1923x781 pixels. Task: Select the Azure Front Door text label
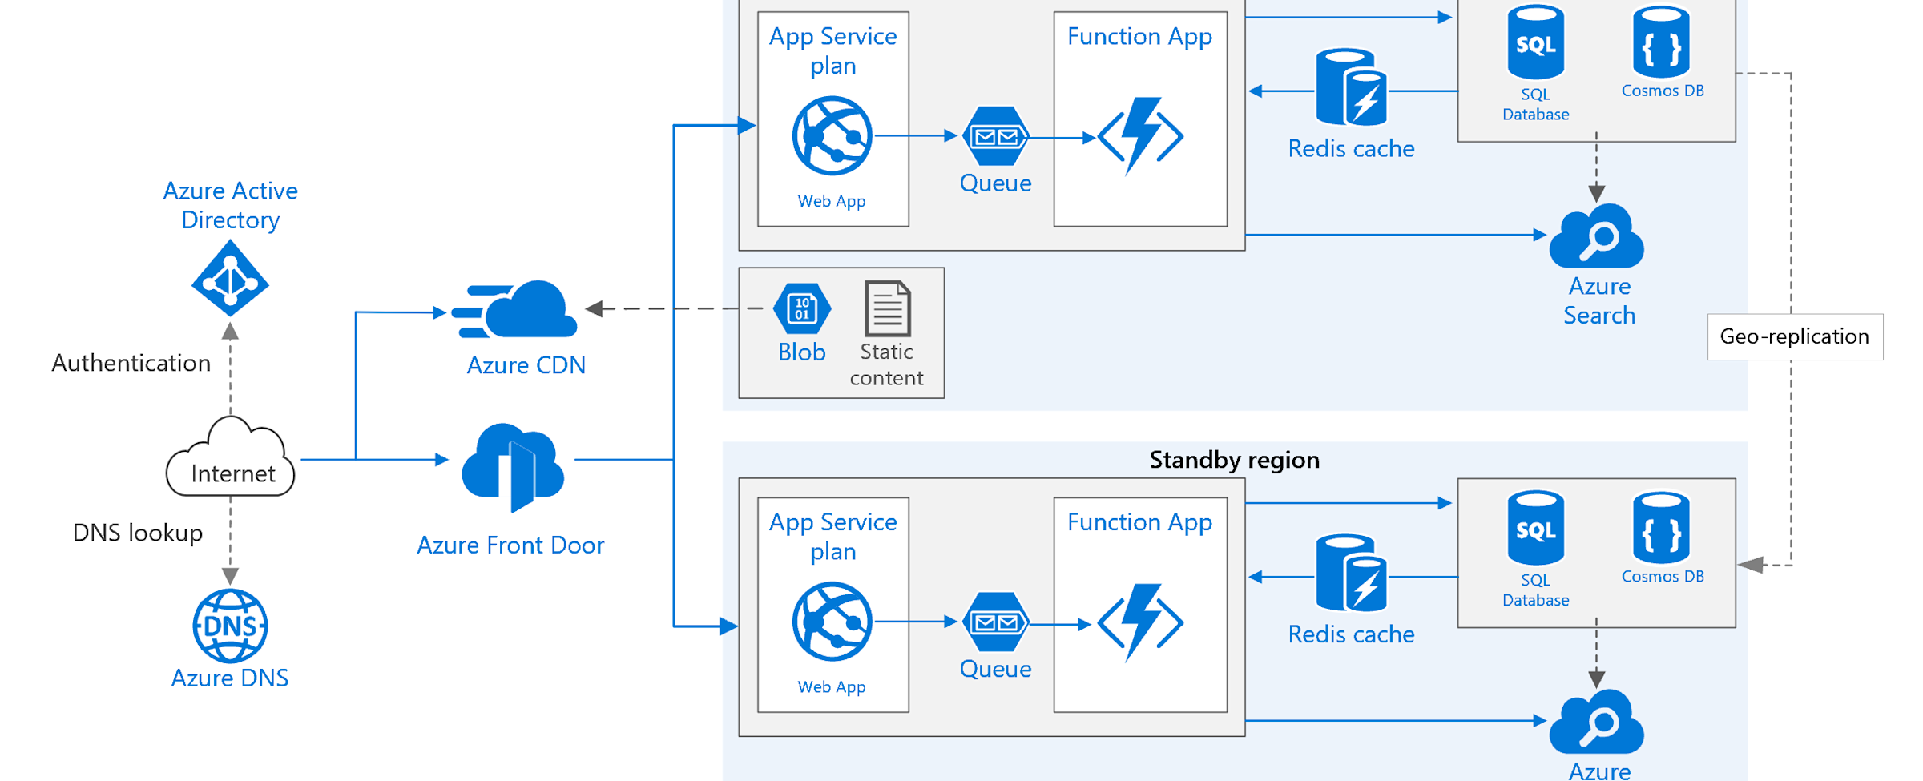click(x=510, y=545)
